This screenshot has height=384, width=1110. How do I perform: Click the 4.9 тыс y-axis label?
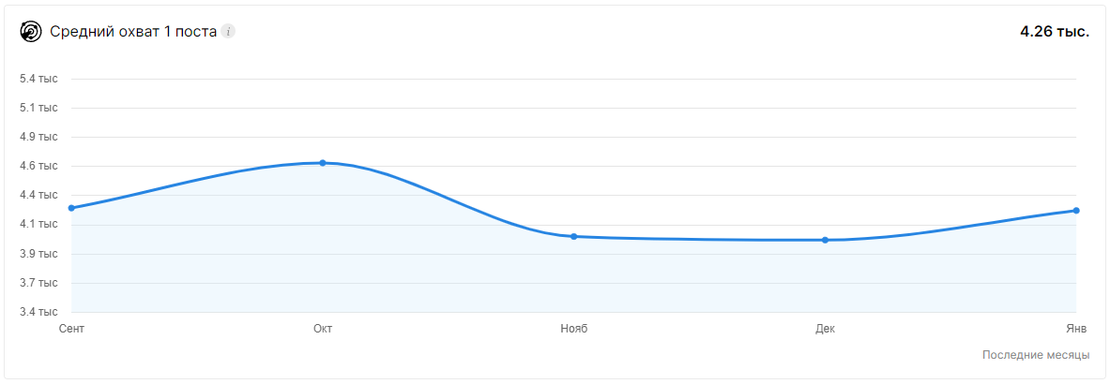38,137
